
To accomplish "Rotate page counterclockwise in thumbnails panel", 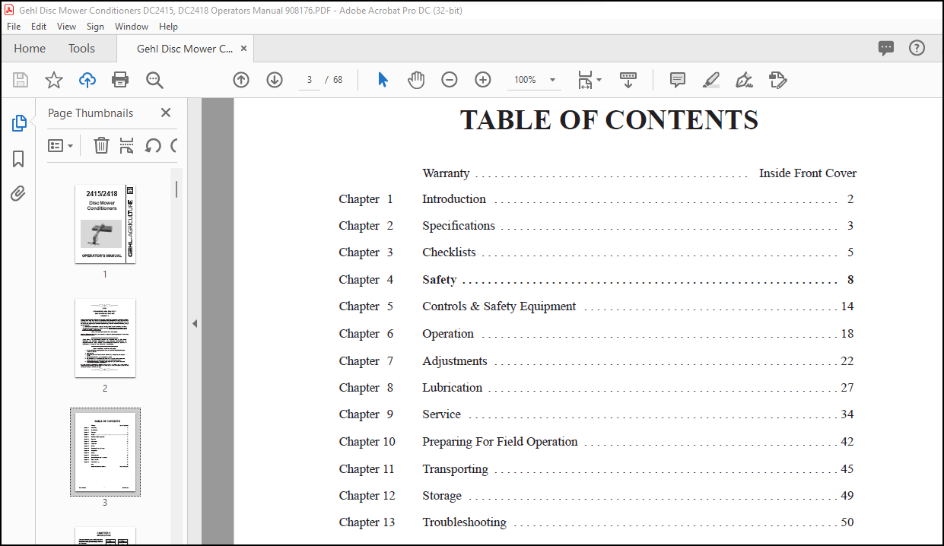I will pyautogui.click(x=153, y=145).
